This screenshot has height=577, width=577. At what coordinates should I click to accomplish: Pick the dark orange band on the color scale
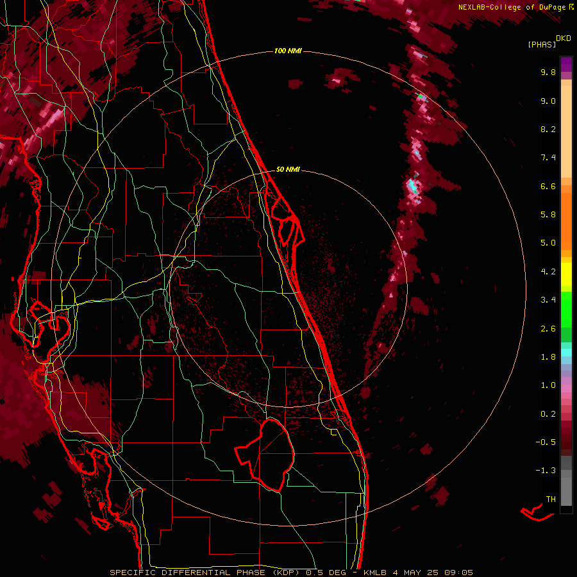coord(566,221)
